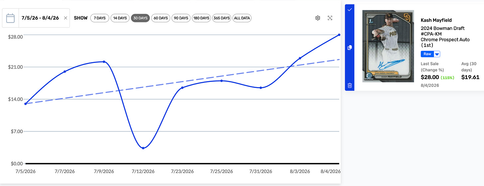Viewport: 484px width, 186px height.
Task: Click the 7/31/2026 data point
Action: point(261,88)
